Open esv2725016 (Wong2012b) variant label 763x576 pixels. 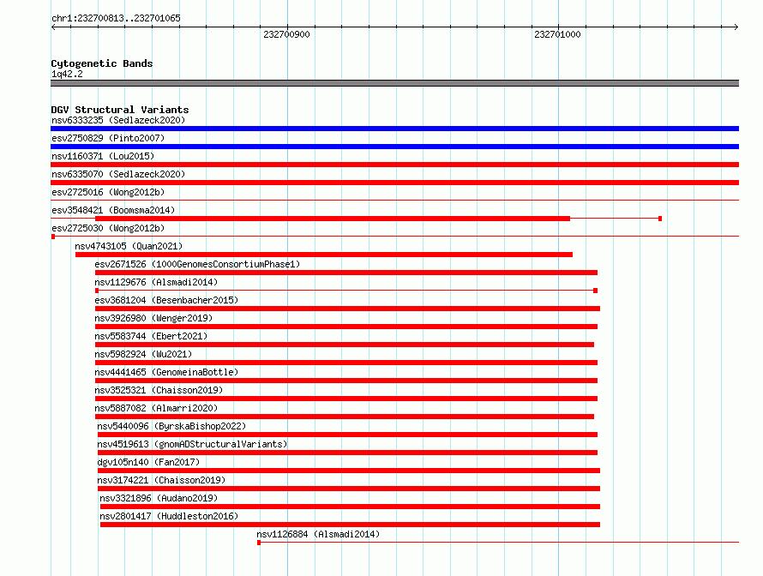coord(108,192)
